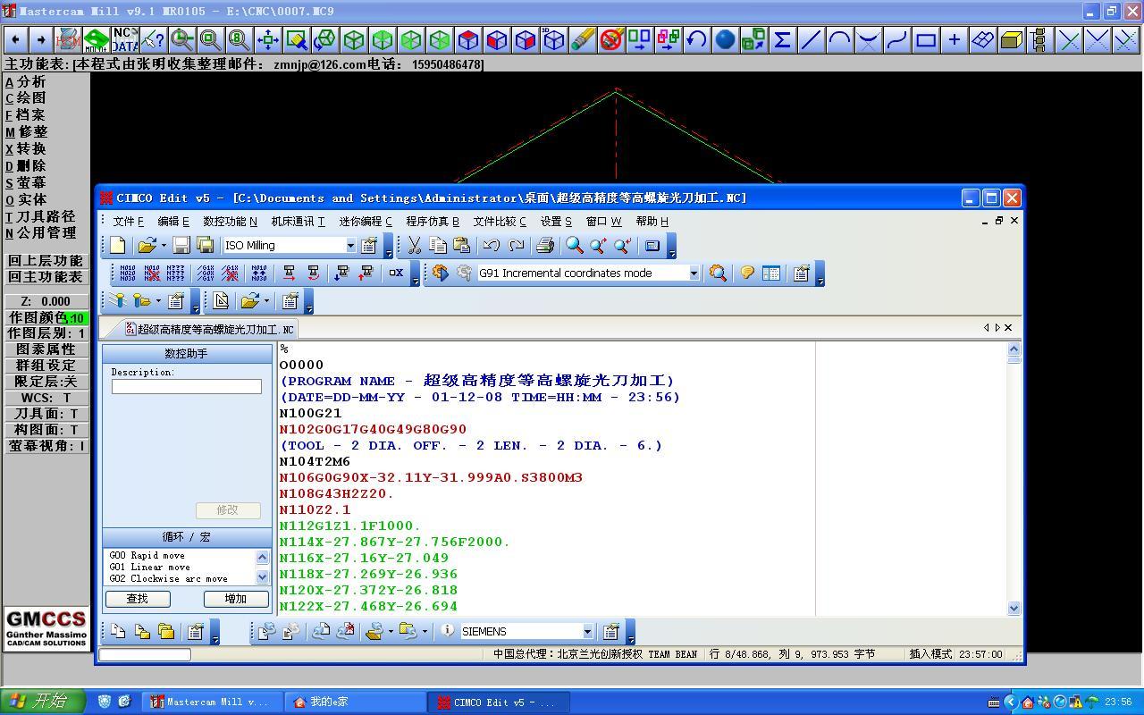This screenshot has height=715, width=1144.
Task: Click the 回主功能表 button
Action: point(46,277)
